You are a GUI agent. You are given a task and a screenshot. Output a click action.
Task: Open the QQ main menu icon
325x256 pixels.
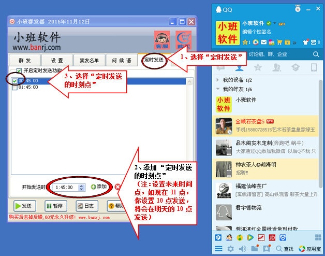[218, 249]
